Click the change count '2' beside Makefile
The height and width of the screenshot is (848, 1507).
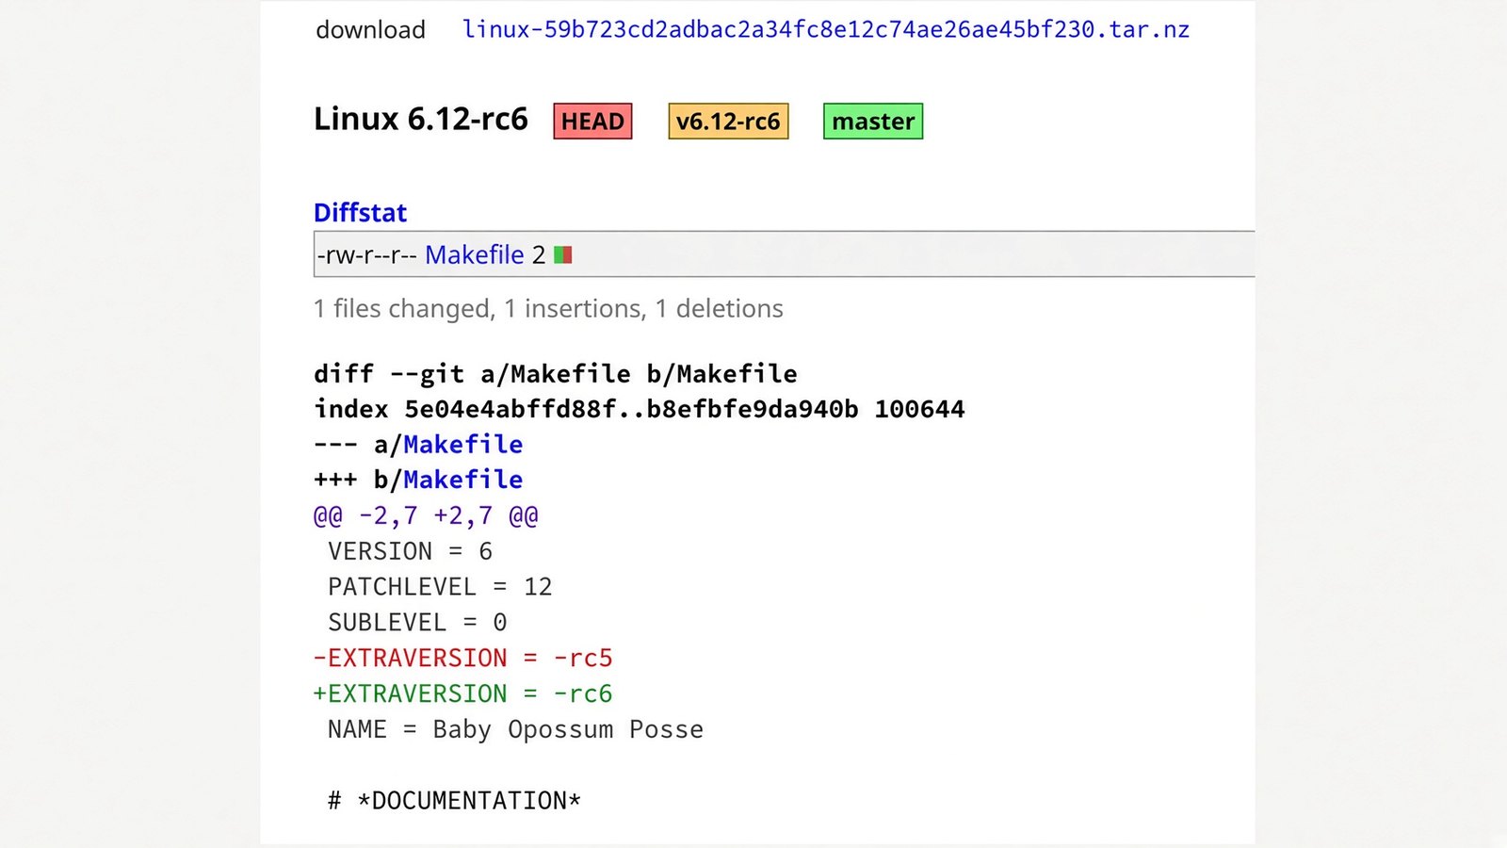coord(539,254)
